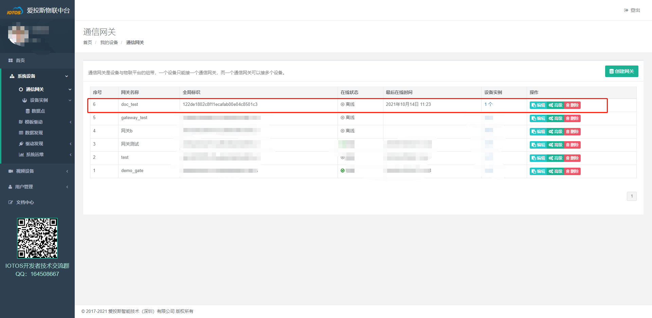
Task: Click 我的设备 breadcrumb link
Action: tap(109, 42)
